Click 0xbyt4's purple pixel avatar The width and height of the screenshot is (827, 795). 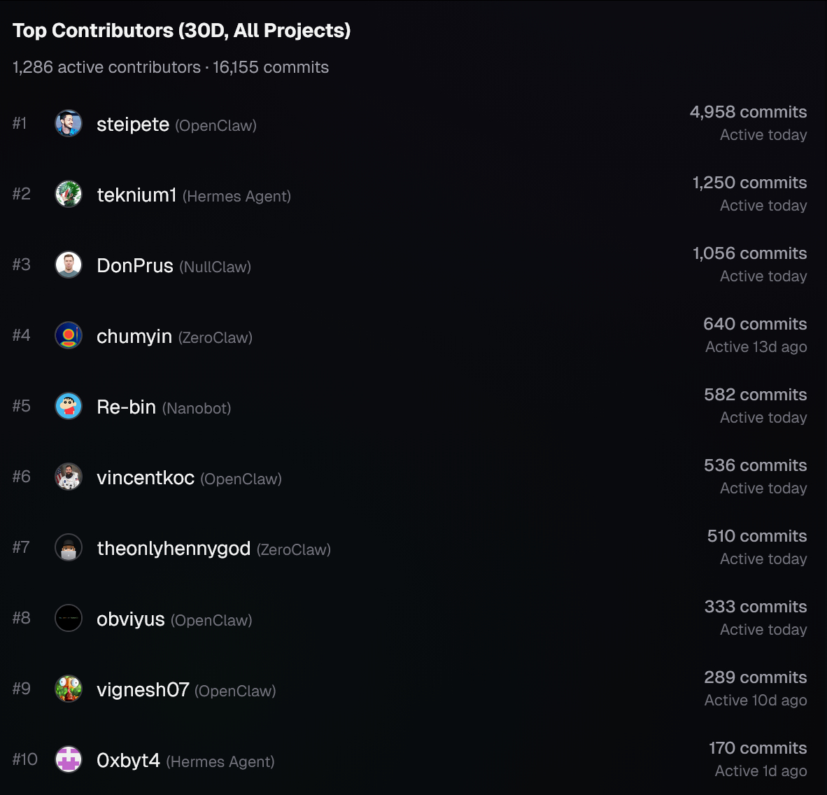click(69, 760)
